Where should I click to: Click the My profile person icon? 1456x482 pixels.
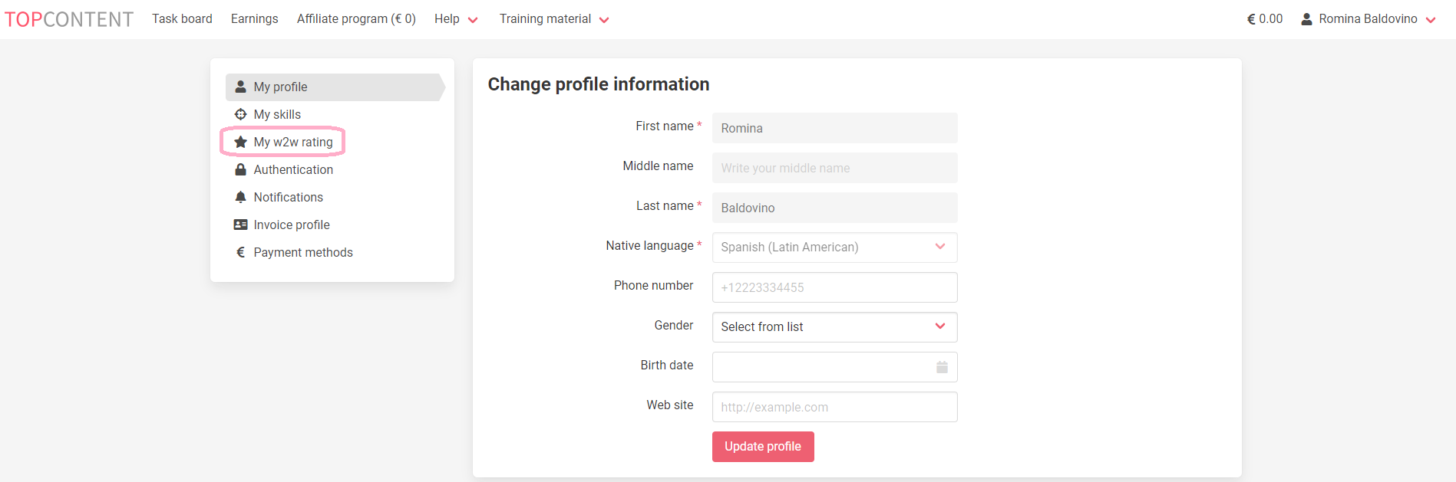click(x=239, y=87)
